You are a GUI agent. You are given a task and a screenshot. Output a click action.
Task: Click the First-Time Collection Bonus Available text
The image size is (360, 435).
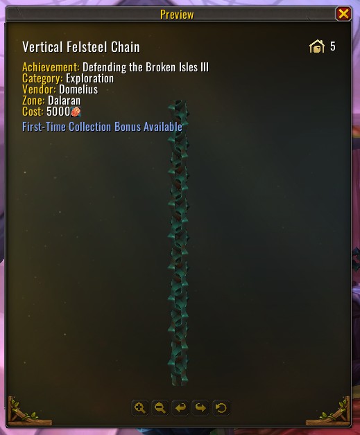coord(102,127)
